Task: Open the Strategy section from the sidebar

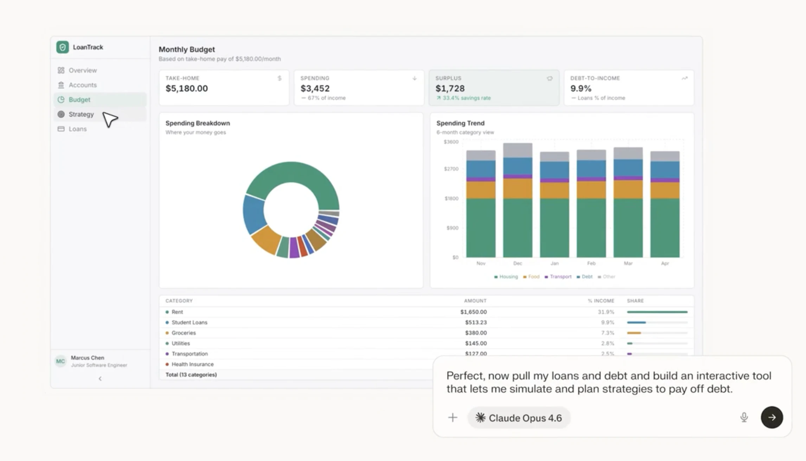Action: tap(81, 114)
